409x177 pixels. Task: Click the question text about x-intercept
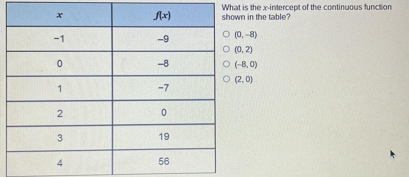pos(307,12)
